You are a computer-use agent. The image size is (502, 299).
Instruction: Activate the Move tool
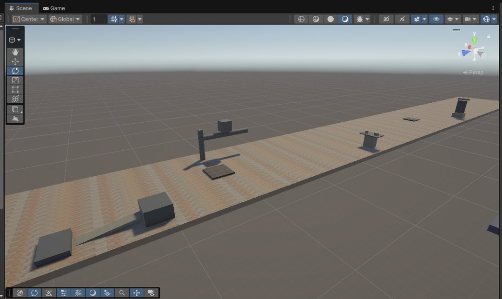tap(15, 61)
